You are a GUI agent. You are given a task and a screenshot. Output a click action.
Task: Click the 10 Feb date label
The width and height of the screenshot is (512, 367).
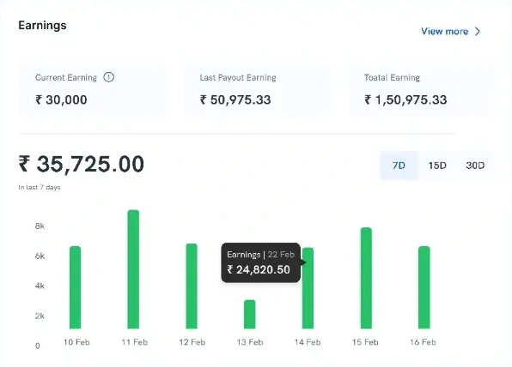[76, 342]
